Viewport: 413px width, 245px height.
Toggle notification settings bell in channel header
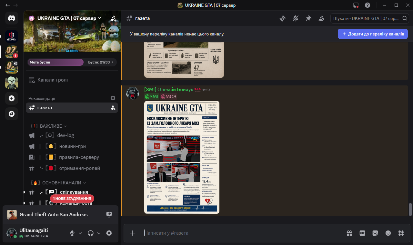coord(296,18)
